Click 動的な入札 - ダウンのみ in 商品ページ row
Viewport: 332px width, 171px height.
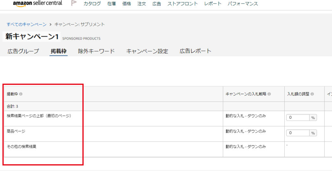pos(246,131)
